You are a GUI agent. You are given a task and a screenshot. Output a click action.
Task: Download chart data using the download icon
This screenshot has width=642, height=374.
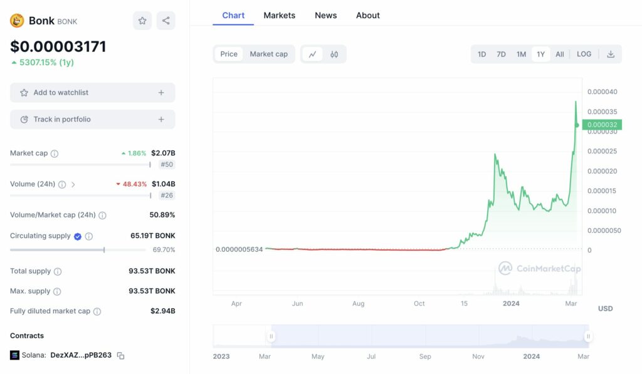click(x=611, y=54)
